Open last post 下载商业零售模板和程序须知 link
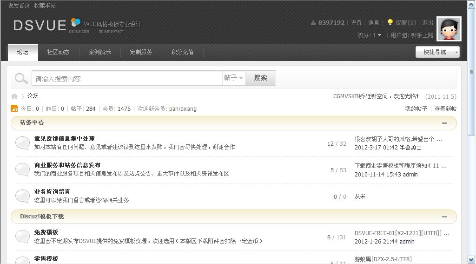 click(x=400, y=166)
